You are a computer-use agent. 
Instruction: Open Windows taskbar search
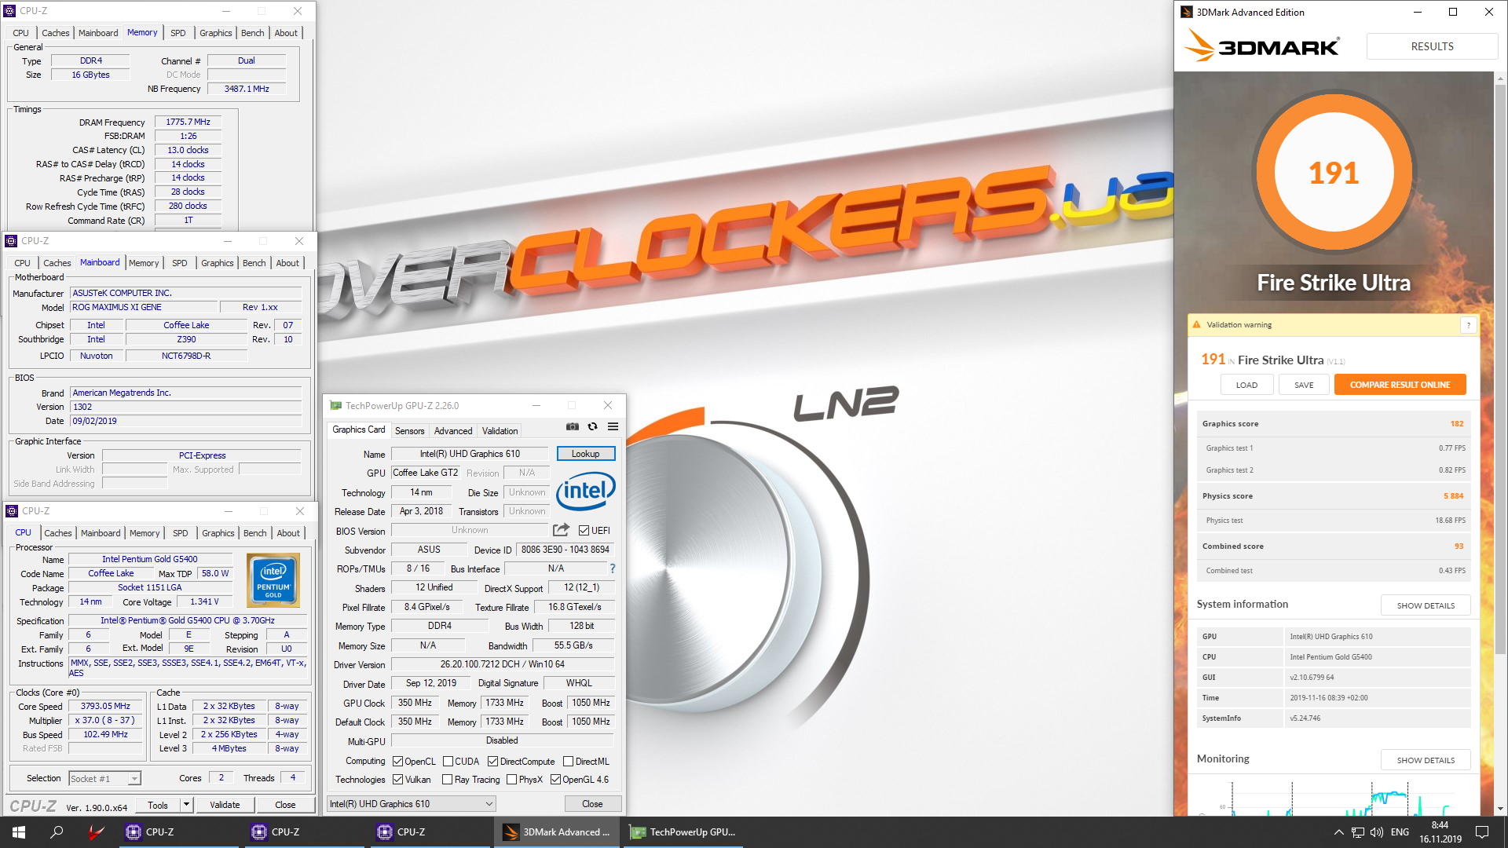click(57, 832)
